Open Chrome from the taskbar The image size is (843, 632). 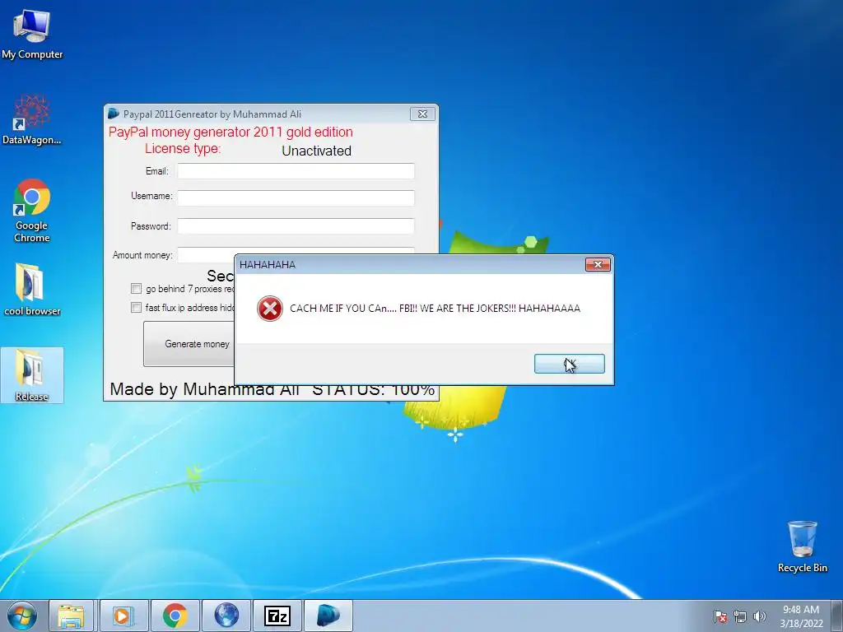175,616
